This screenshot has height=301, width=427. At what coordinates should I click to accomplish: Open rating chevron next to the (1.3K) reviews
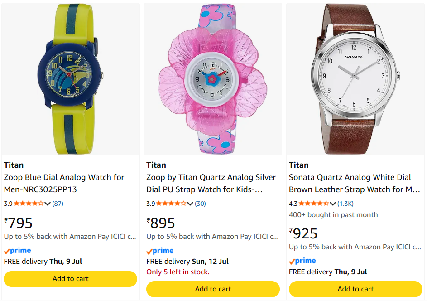pos(332,204)
